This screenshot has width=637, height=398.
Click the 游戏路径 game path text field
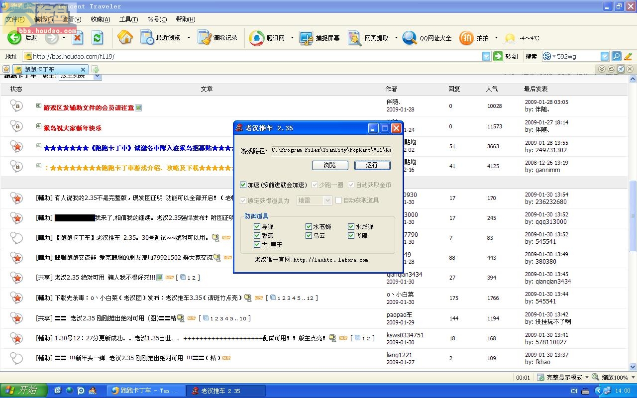click(x=331, y=150)
